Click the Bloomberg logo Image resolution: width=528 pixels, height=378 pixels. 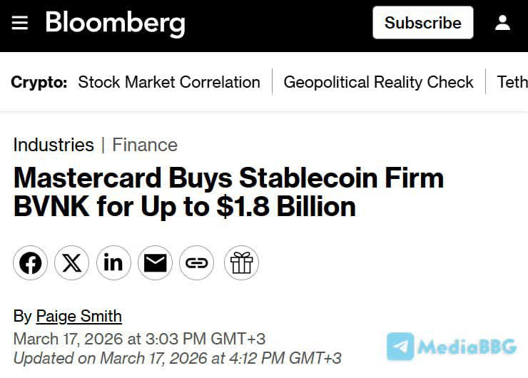click(x=115, y=23)
